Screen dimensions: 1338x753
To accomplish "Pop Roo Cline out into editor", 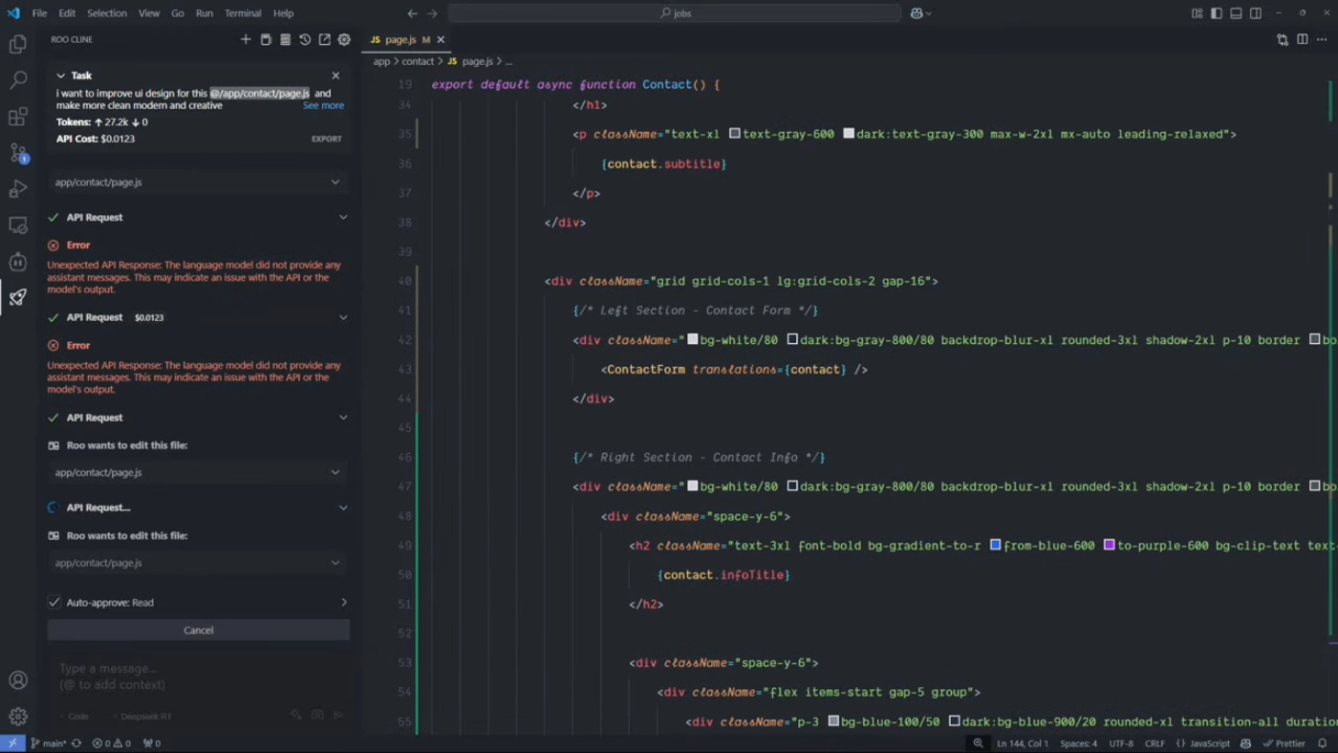I will [x=324, y=39].
